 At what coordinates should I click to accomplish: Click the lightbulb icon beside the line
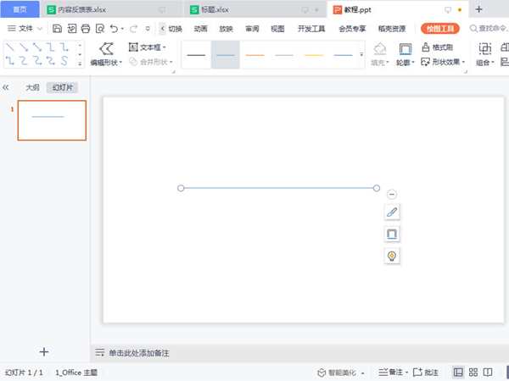click(392, 256)
